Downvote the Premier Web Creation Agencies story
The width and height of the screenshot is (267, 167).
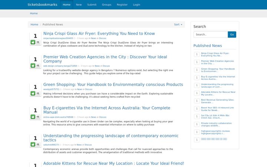(38, 65)
